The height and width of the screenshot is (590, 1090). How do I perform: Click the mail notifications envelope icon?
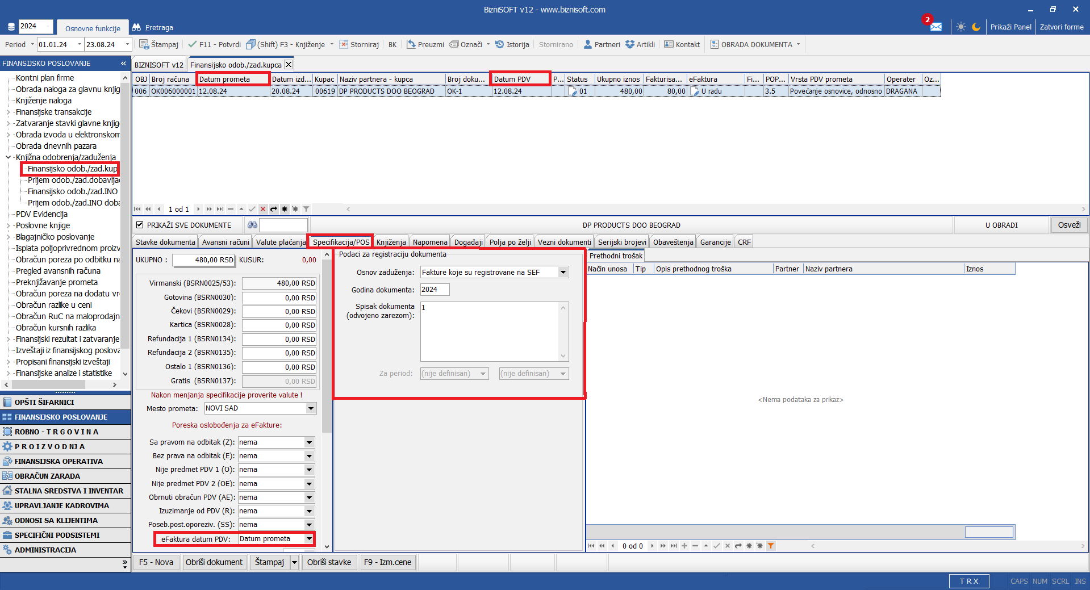pos(936,27)
